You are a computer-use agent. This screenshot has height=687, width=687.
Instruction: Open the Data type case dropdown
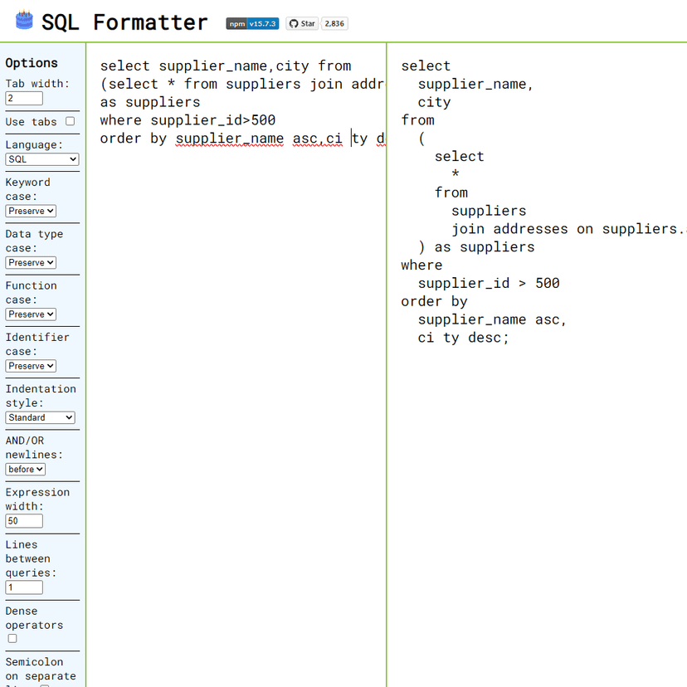[30, 262]
